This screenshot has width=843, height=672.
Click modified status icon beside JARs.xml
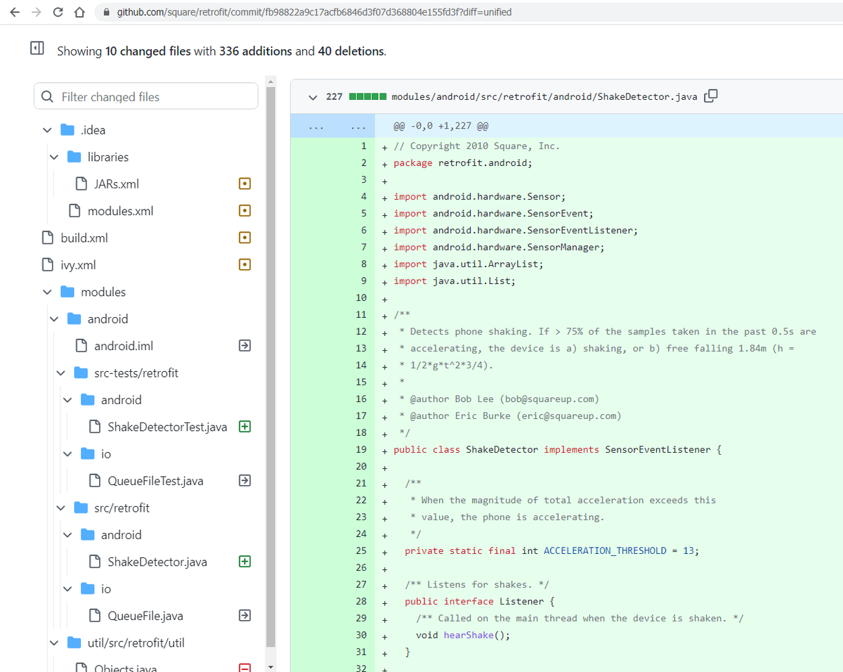pyautogui.click(x=244, y=183)
